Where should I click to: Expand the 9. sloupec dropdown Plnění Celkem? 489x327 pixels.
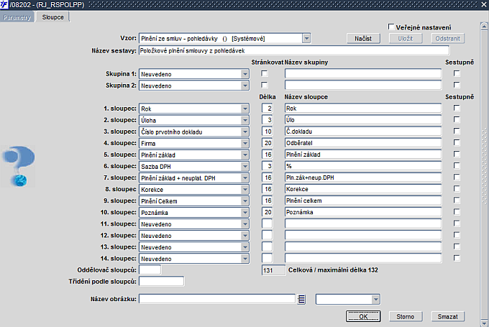(x=245, y=201)
